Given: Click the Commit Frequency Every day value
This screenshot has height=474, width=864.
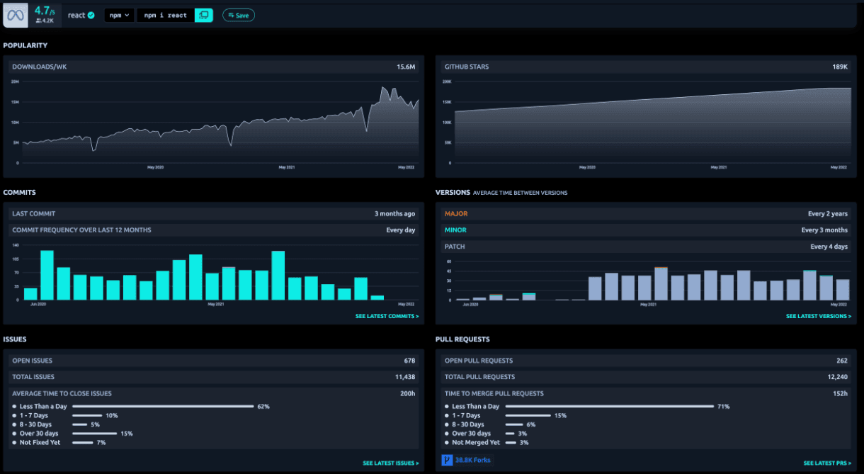Looking at the screenshot, I should point(401,230).
